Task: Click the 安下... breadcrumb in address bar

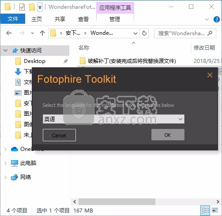Action: [x=73, y=33]
